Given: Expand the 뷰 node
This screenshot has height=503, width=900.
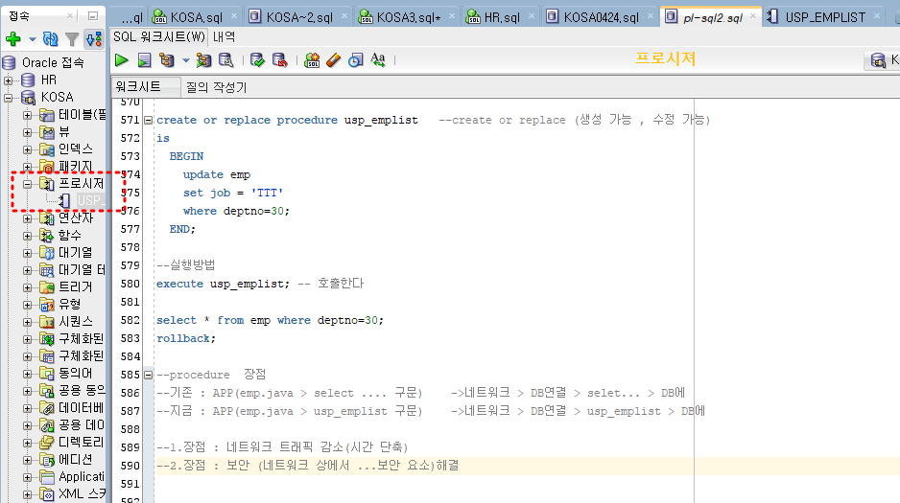Looking at the screenshot, I should pos(27,132).
